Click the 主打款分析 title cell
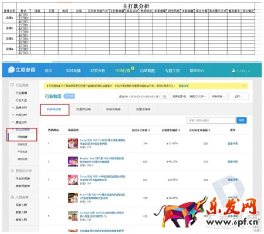Viewport: 264px width, 234px height. coord(136,6)
